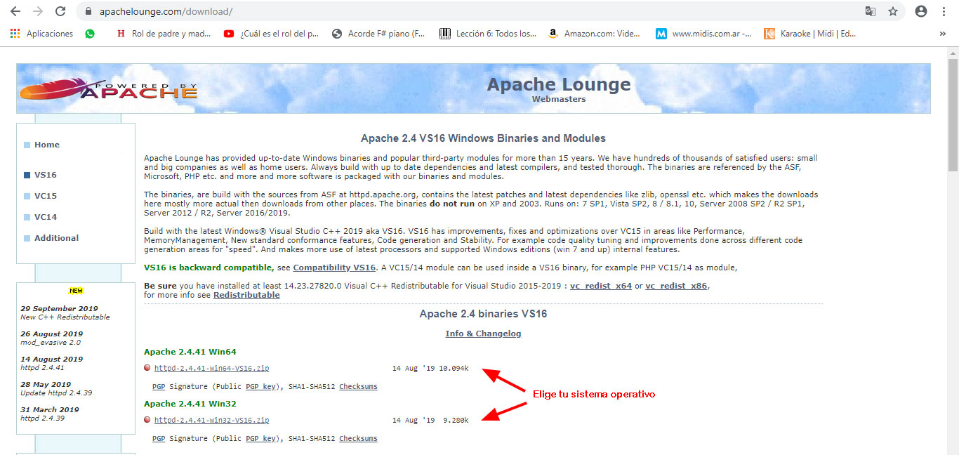
Task: Open the Chrome profile avatar icon
Action: 921,12
